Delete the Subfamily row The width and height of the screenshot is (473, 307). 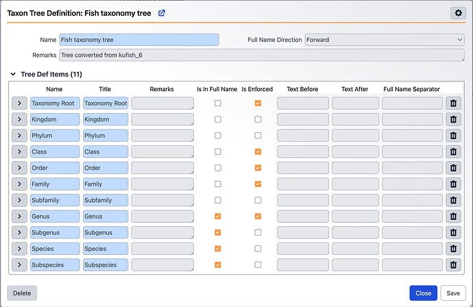453,200
